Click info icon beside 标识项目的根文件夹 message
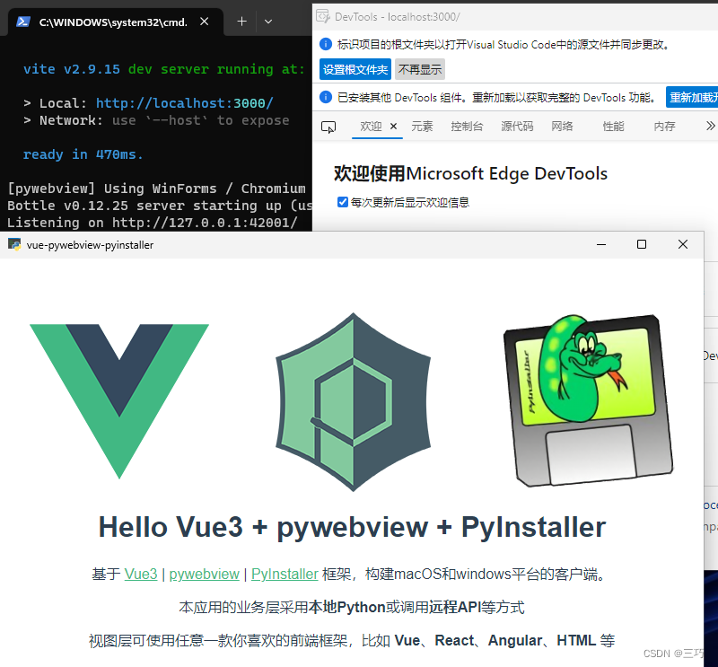Screen dimensions: 718x667 coord(326,44)
